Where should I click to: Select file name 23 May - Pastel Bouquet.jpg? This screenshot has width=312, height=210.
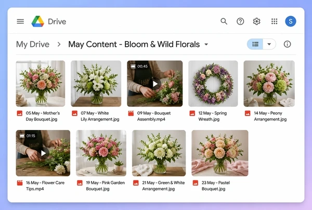pyautogui.click(x=216, y=186)
